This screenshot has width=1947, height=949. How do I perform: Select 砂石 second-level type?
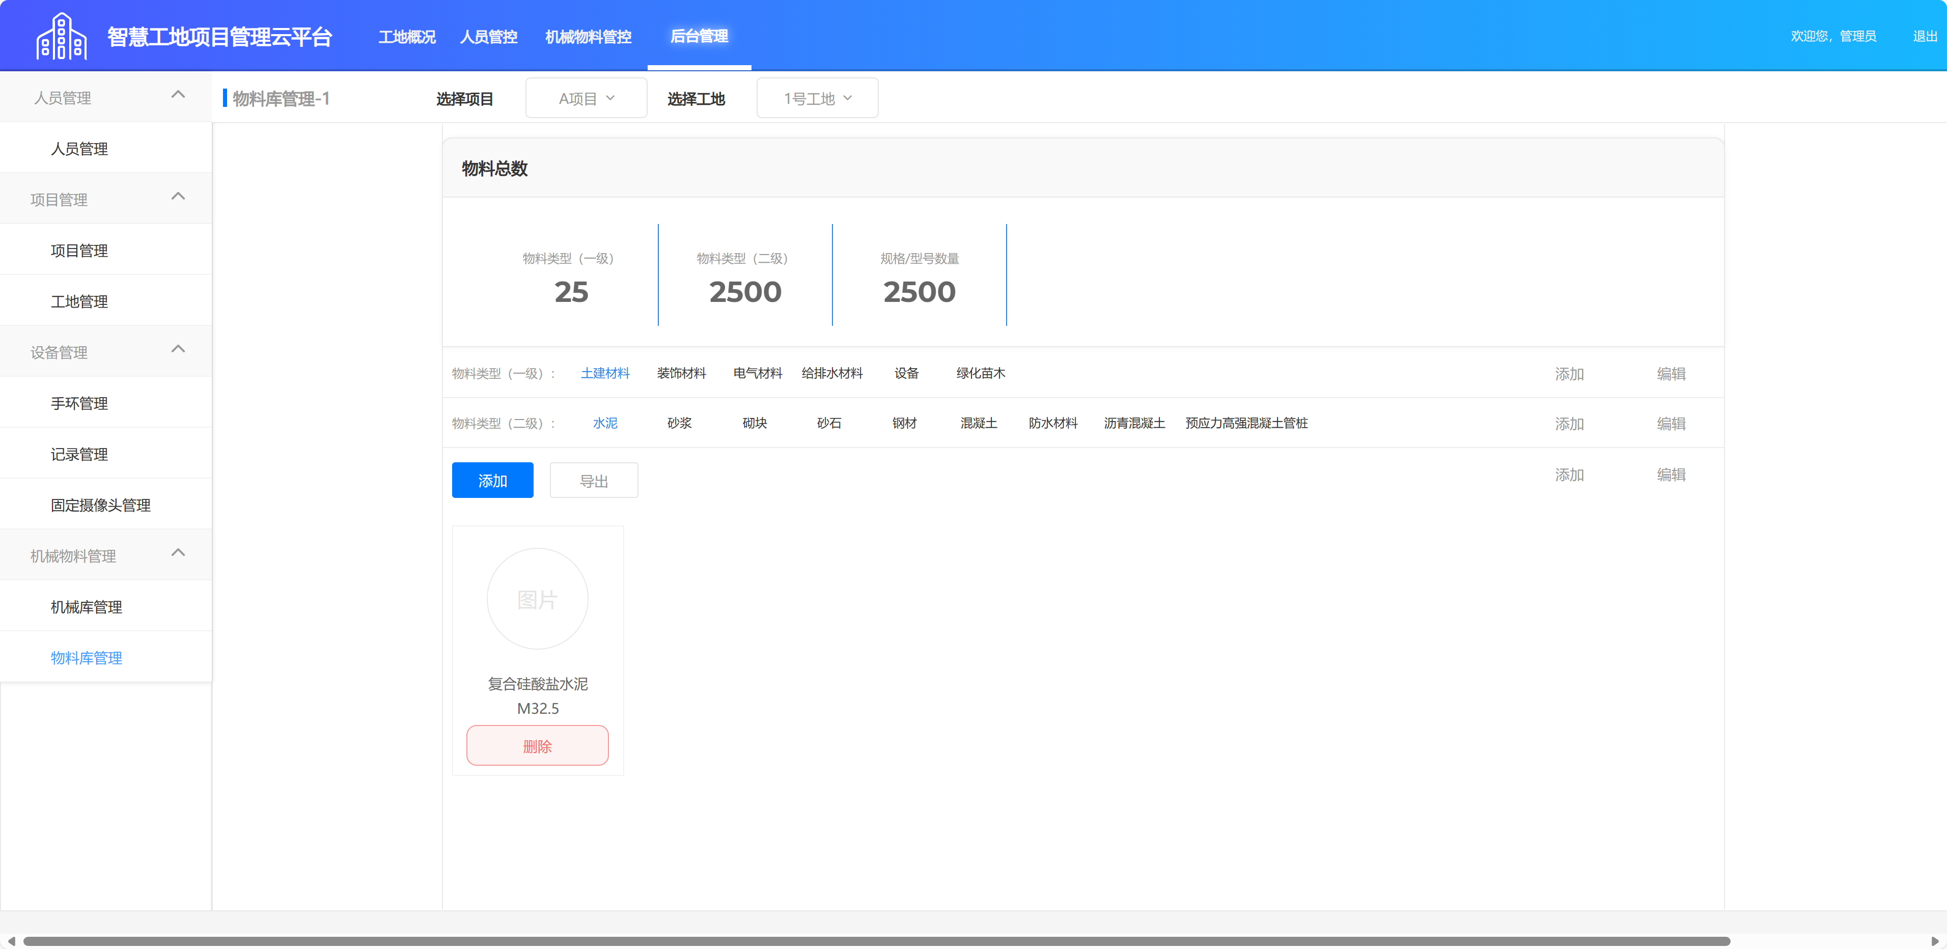coord(829,423)
